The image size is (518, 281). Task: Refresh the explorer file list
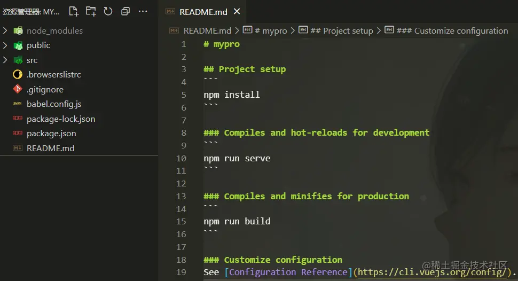pos(108,12)
